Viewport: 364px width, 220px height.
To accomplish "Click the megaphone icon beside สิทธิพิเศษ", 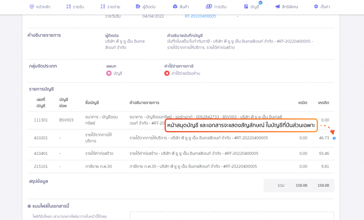I will pos(277,6).
